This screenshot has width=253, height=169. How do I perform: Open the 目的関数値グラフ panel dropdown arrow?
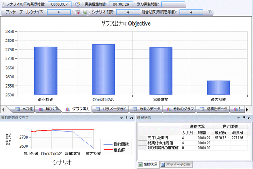[121, 118]
